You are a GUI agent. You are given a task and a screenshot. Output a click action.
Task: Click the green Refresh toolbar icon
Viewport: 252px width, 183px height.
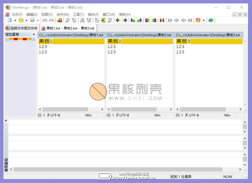coord(211,20)
